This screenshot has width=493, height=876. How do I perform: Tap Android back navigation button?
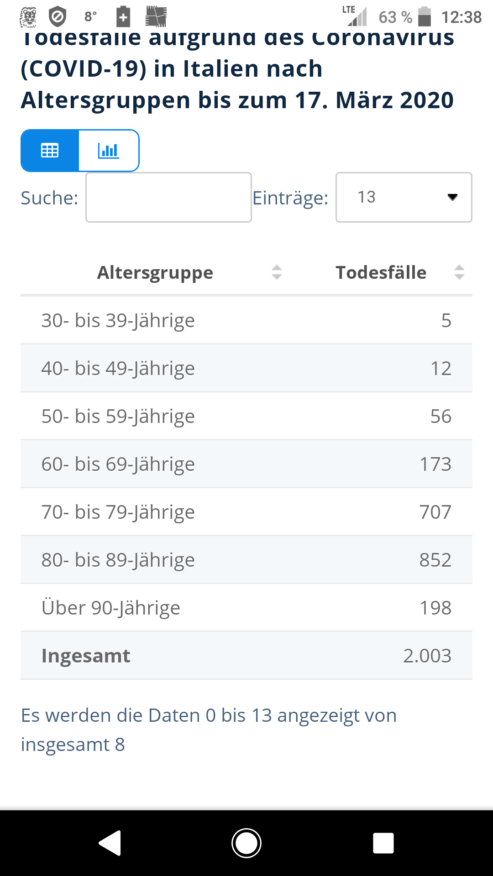110,843
